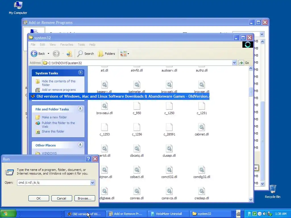The height and width of the screenshot is (218, 291).
Task: Click the volume speaker tray icon
Action: [x=265, y=214]
